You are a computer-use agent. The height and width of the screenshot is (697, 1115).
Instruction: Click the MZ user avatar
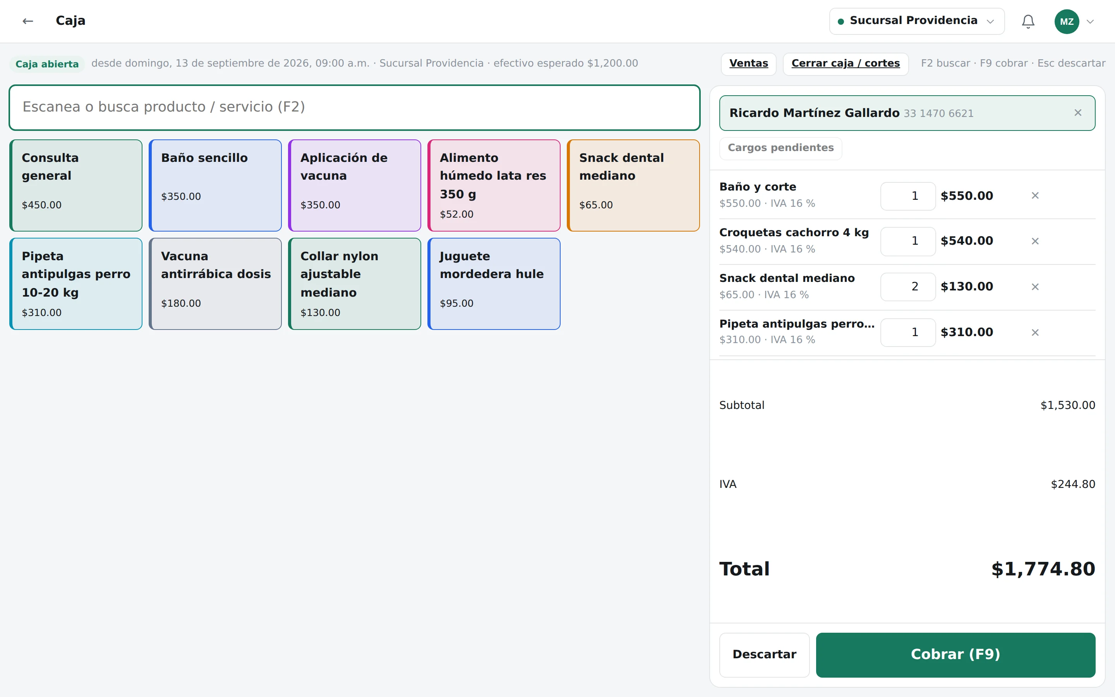[1067, 21]
